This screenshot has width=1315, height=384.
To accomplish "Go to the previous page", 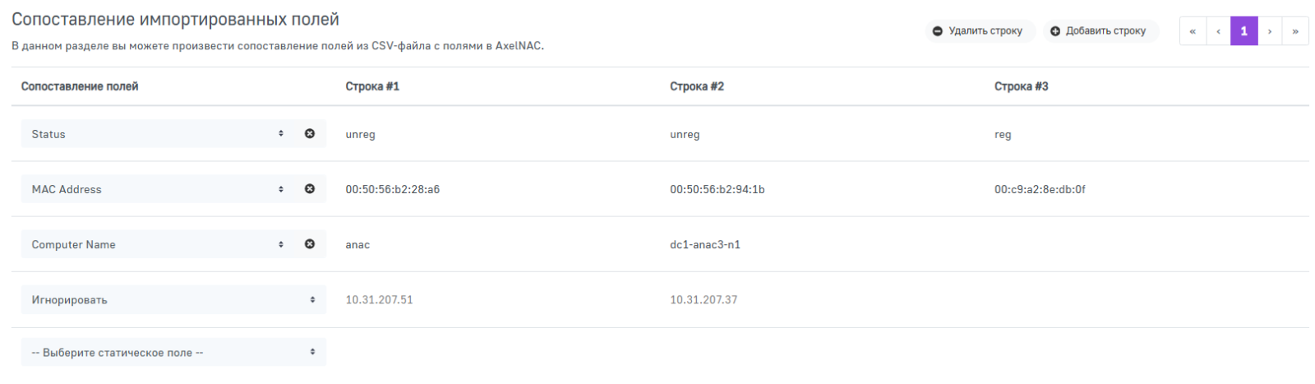I will (1218, 31).
